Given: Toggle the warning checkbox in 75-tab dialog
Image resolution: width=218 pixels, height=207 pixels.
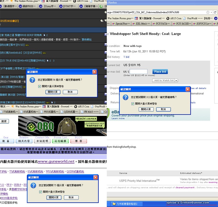Looking at the screenshot, I should 40,192.
